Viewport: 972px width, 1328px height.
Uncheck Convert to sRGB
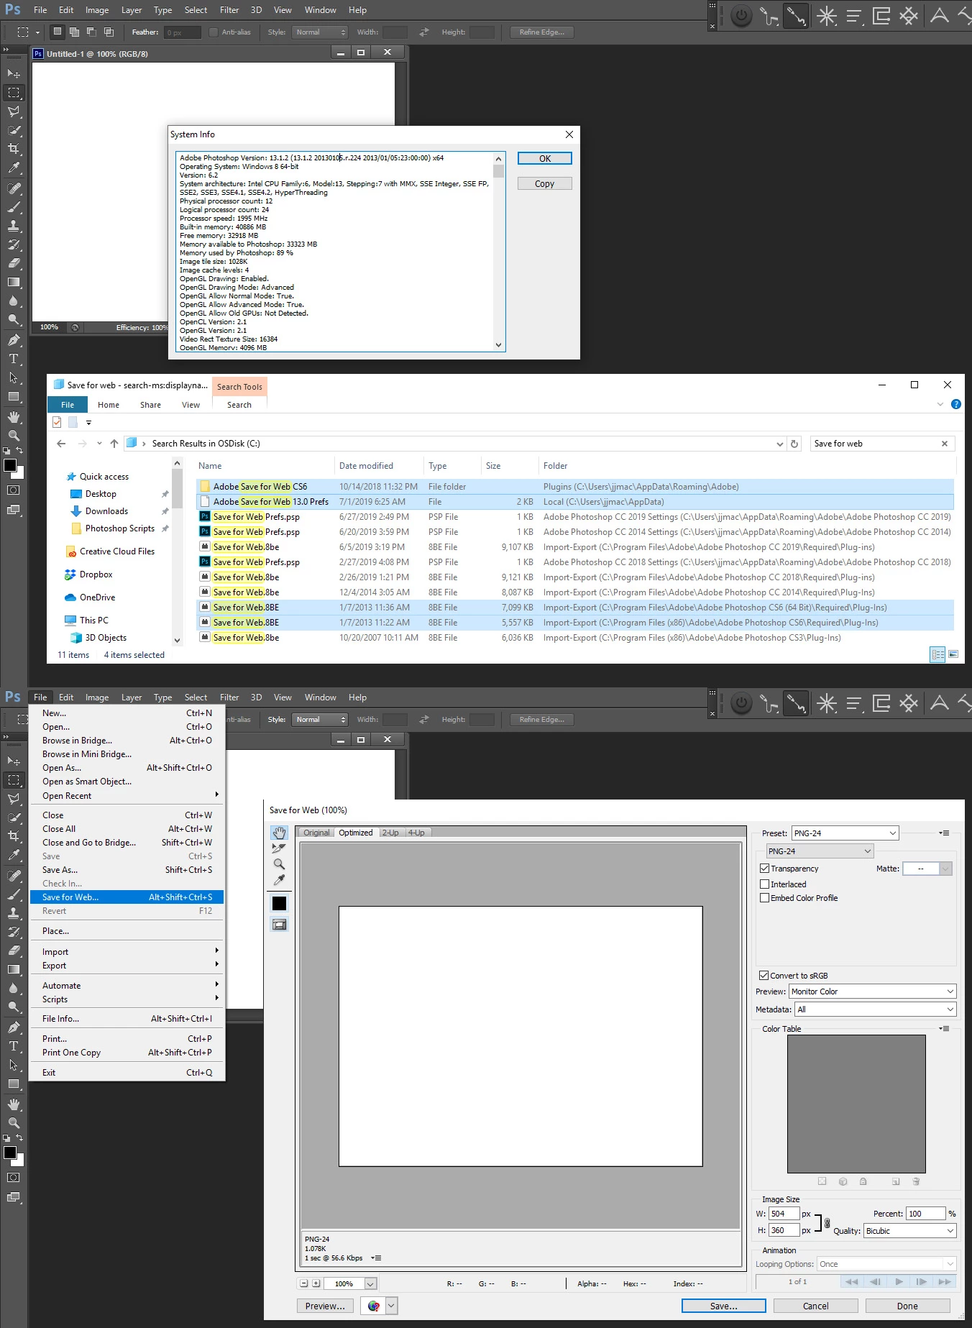click(764, 976)
